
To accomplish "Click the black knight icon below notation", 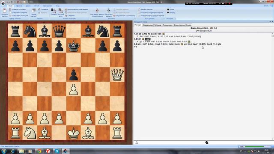I will (206, 142).
